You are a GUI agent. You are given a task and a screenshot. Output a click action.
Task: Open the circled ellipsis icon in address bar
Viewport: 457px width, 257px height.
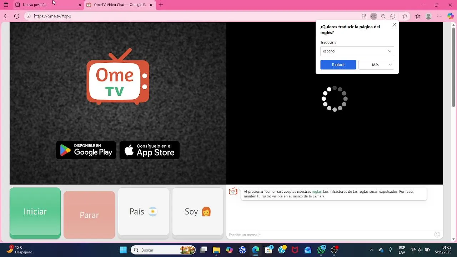pyautogui.click(x=393, y=16)
